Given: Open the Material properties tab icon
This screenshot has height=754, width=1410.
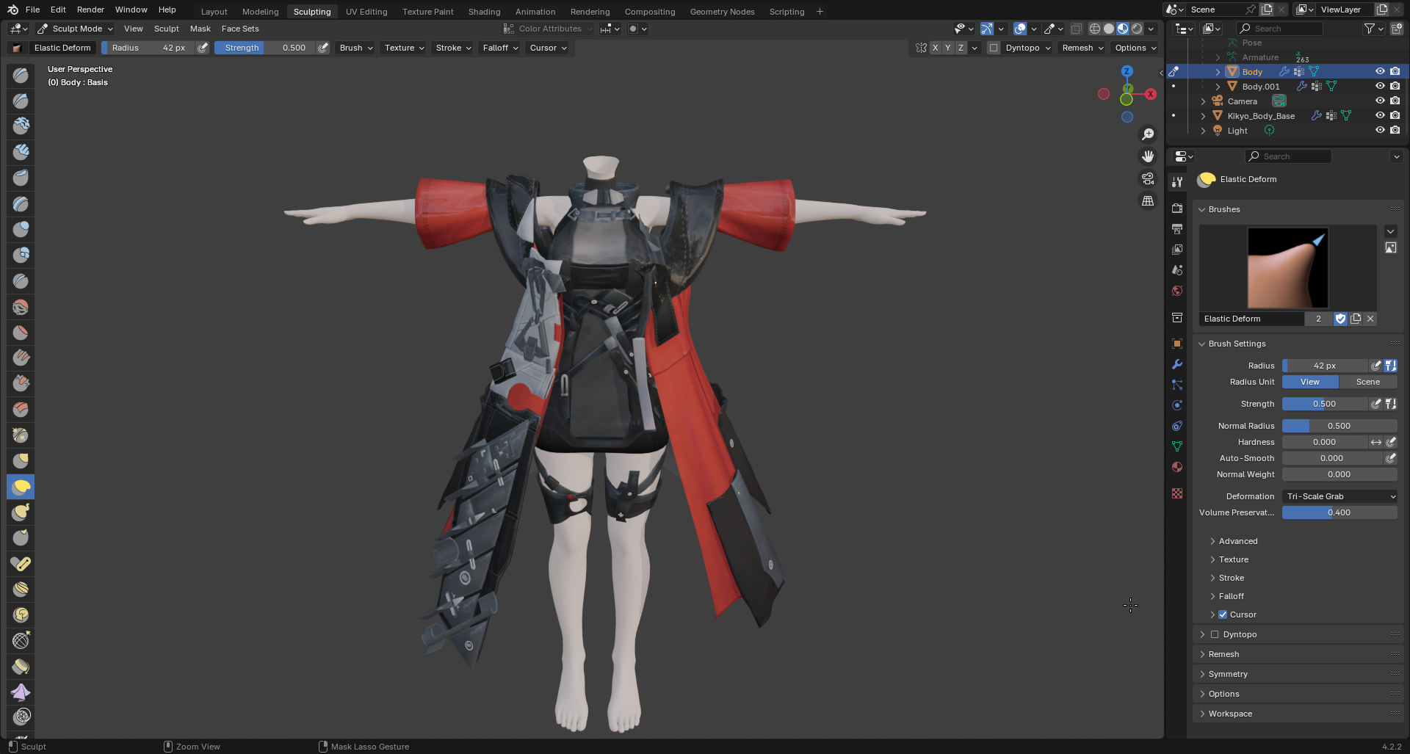Looking at the screenshot, I should click(x=1177, y=467).
